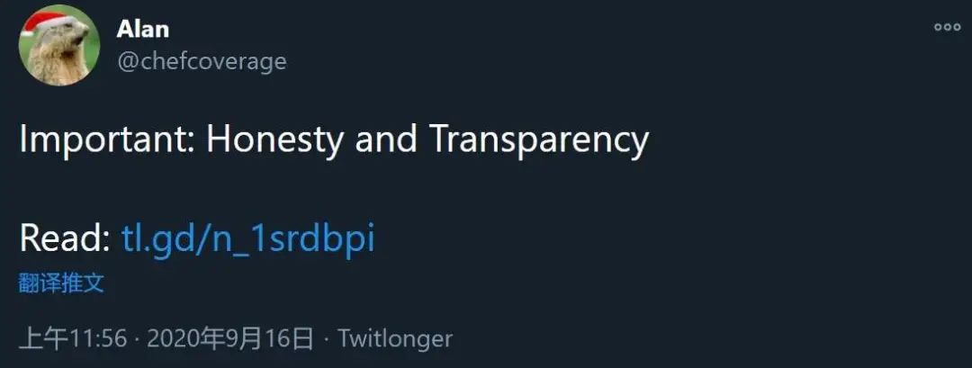Open the Alan display name profile
This screenshot has height=368, width=972.
point(142,29)
